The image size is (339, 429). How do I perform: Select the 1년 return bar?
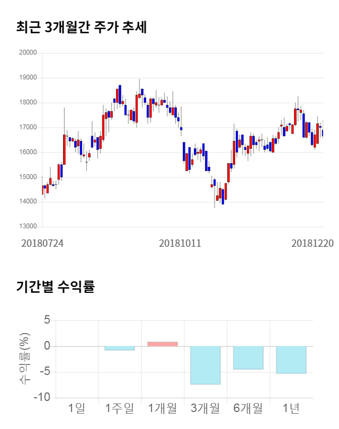pyautogui.click(x=291, y=360)
